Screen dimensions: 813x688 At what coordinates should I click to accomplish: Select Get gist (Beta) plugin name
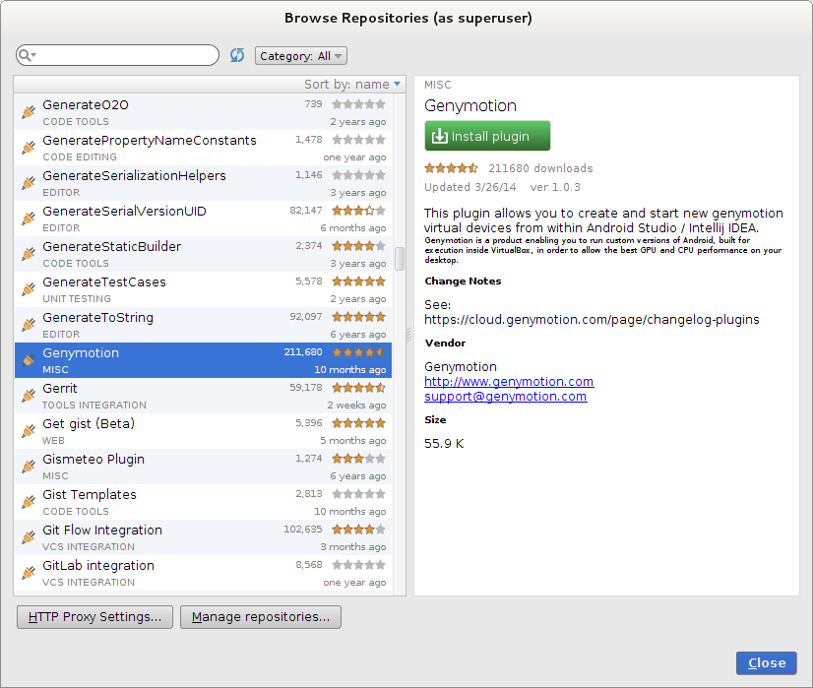click(x=89, y=423)
